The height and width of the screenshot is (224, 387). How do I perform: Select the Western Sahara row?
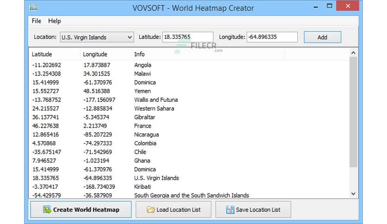(x=189, y=109)
